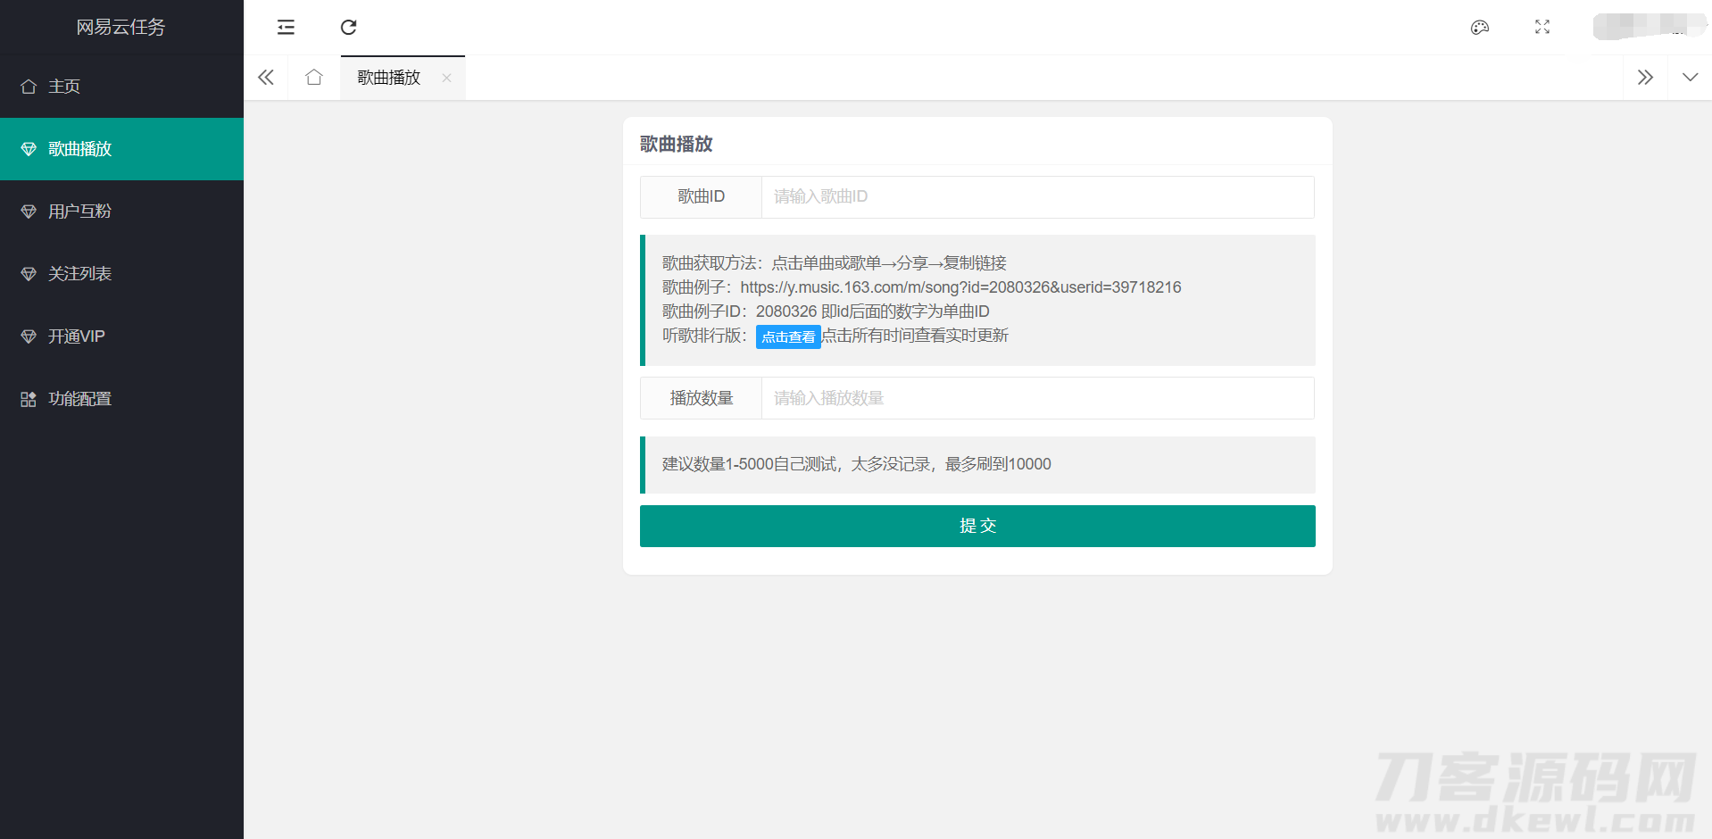The image size is (1712, 839).
Task: Go to 关注列表 in the sidebar
Action: (x=80, y=274)
